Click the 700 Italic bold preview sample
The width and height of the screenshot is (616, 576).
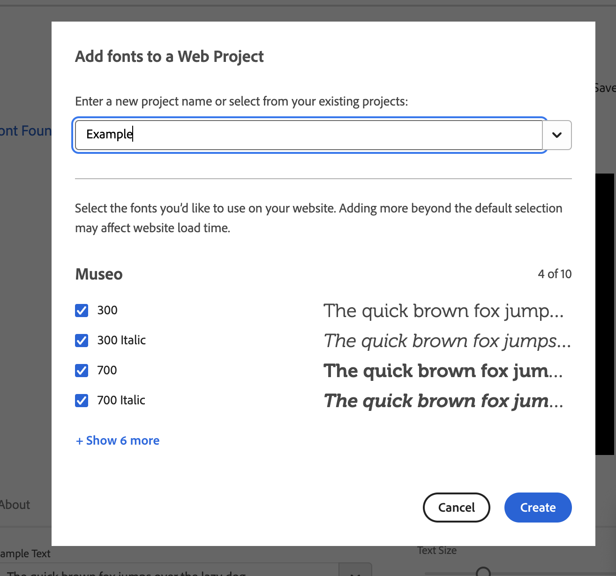pyautogui.click(x=443, y=401)
